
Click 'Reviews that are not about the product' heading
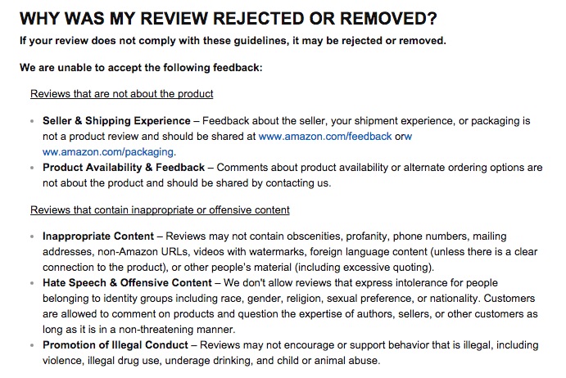click(x=122, y=94)
